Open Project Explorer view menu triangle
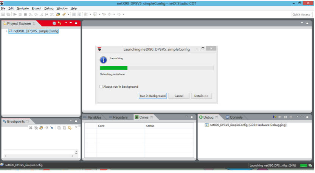The height and width of the screenshot is (173, 315). [66, 23]
